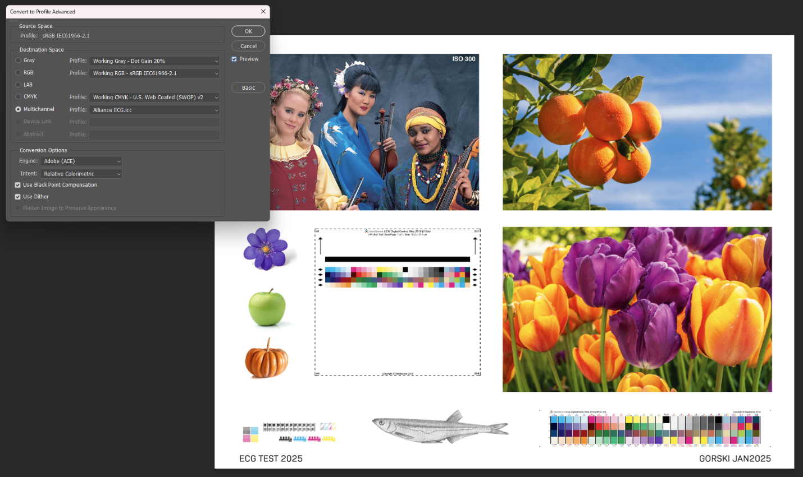803x477 pixels.
Task: Click the OK button
Action: point(248,31)
